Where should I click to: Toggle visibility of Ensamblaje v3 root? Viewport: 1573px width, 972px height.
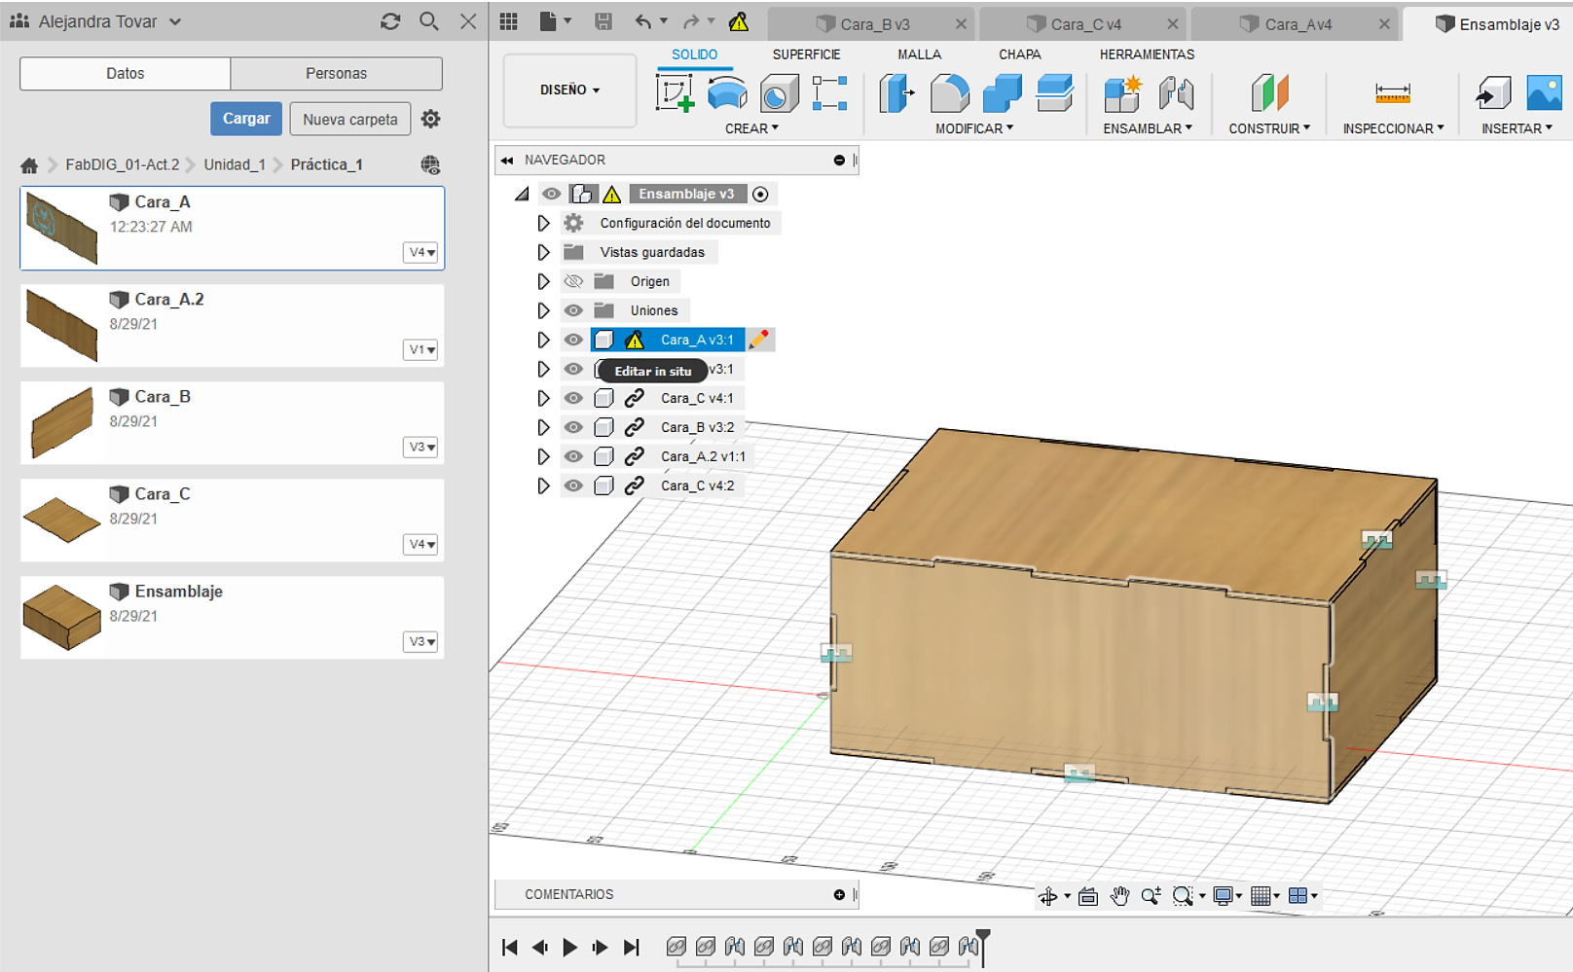(551, 194)
